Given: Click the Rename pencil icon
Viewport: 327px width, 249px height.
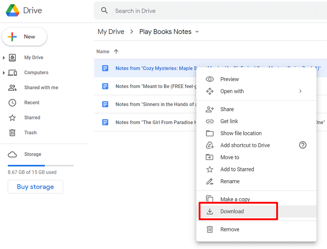Looking at the screenshot, I should click(x=210, y=181).
